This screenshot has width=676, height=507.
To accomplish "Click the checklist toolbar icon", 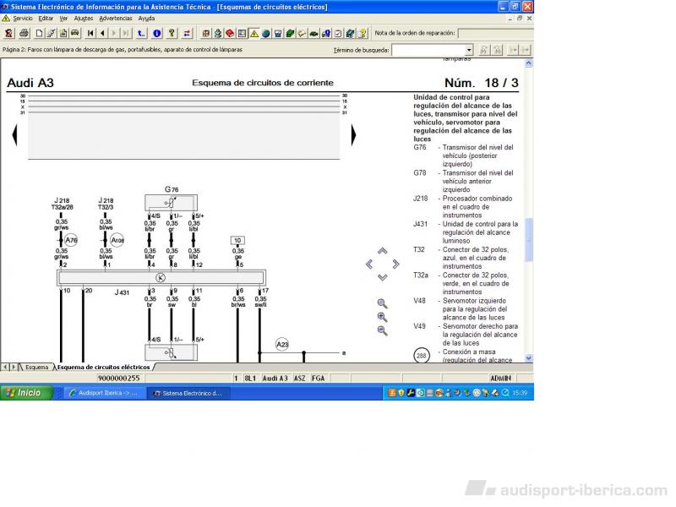I will (x=339, y=33).
